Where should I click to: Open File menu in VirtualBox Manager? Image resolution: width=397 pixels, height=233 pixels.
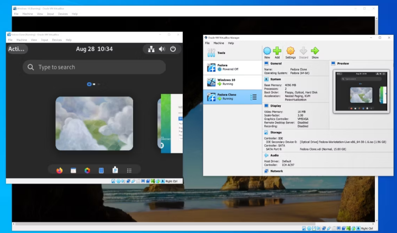(207, 43)
